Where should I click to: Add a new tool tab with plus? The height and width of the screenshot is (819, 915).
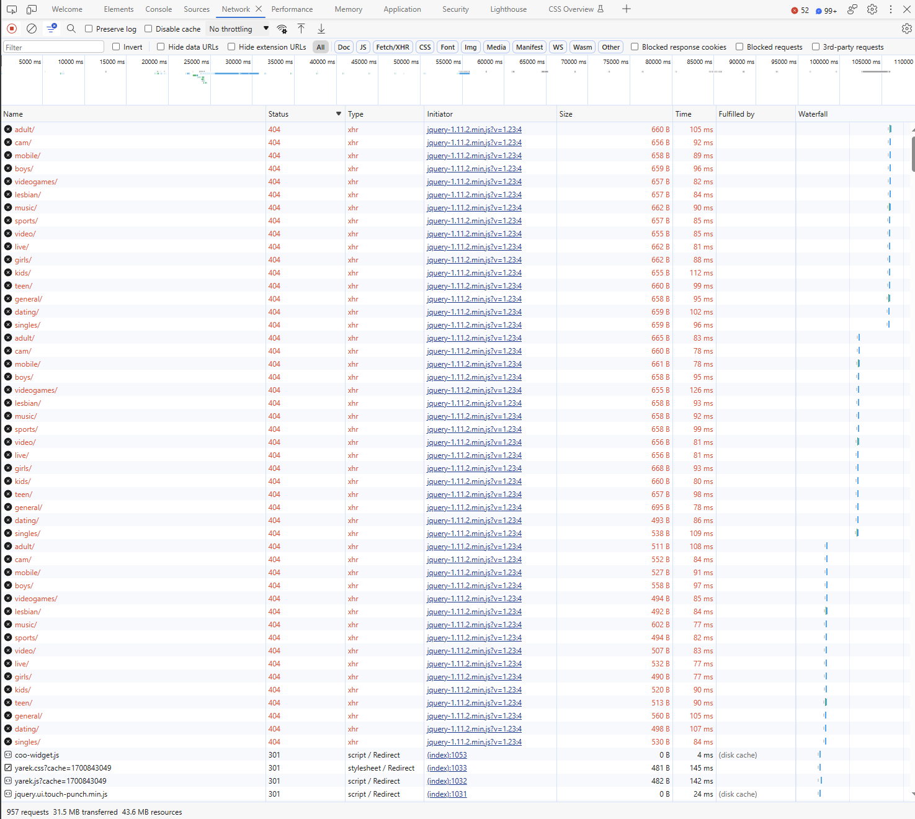click(x=627, y=9)
